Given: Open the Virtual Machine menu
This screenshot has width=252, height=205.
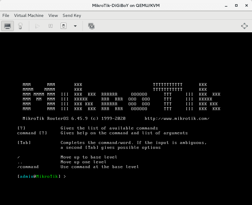Looking at the screenshot, I should (x=29, y=15).
